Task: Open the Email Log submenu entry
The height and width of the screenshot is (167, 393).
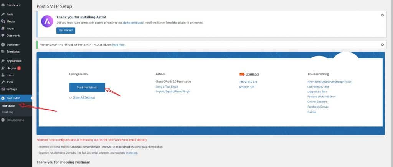Action: coord(7,112)
